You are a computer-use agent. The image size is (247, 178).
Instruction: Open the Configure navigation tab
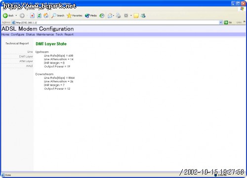17,35
